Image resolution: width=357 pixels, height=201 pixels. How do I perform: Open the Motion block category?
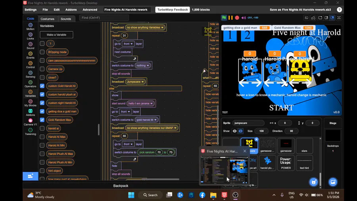click(x=30, y=27)
